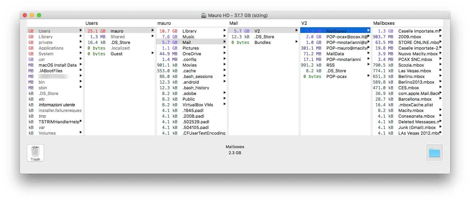Click the disk icon in the title bar
This screenshot has width=470, height=202.
pos(204,15)
